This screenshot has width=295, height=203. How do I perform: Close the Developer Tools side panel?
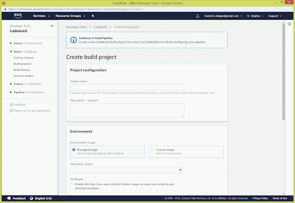coord(52,26)
